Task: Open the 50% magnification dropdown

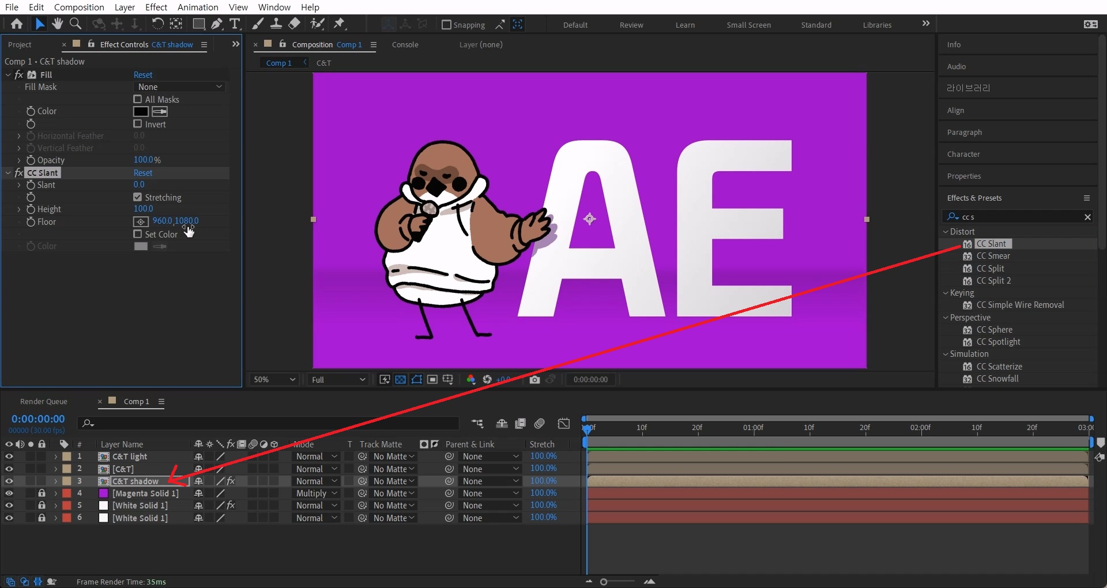Action: (274, 379)
